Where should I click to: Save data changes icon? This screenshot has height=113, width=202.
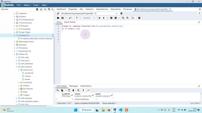[78, 90]
